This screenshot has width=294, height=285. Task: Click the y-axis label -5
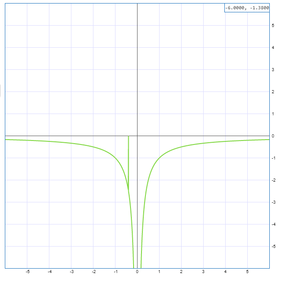(x=274, y=247)
